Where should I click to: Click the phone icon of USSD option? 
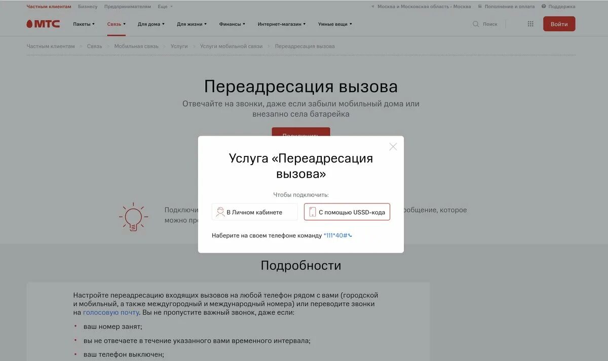pyautogui.click(x=313, y=212)
